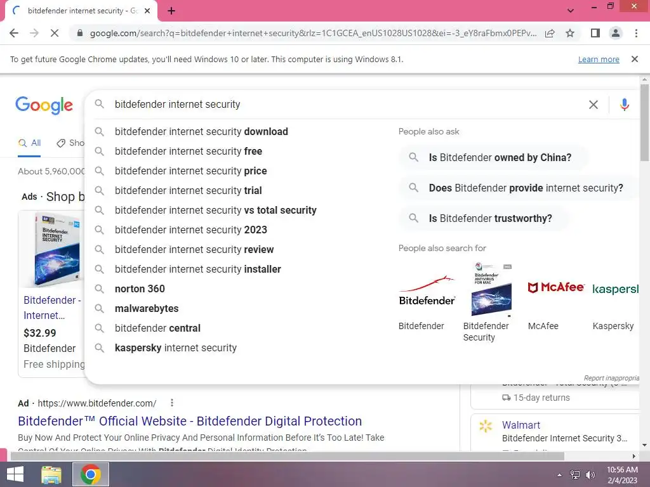Select suggestion bitdefender internet security free
This screenshot has width=650, height=487.
click(188, 151)
